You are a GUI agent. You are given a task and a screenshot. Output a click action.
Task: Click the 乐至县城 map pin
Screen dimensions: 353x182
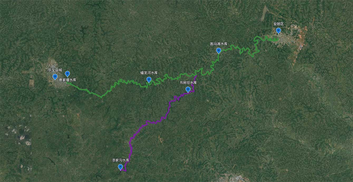(x=55, y=77)
